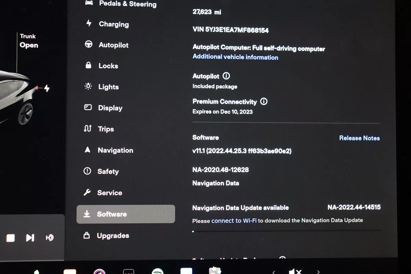This screenshot has width=411, height=274.
Task: Stop media playback with the square button
Action: coord(11,238)
